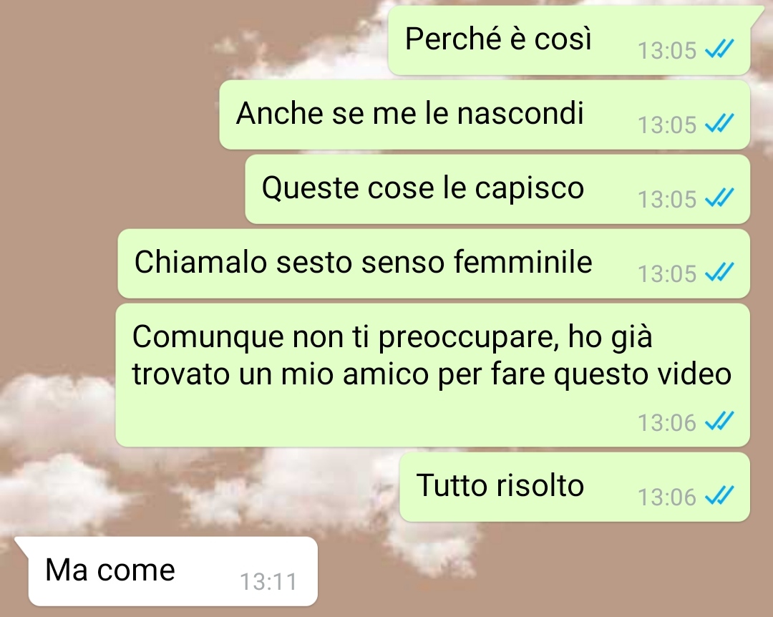This screenshot has height=617, width=773.
Task: Click double check marks next to 'Anche se me le nascondi'
Action: pos(719,123)
